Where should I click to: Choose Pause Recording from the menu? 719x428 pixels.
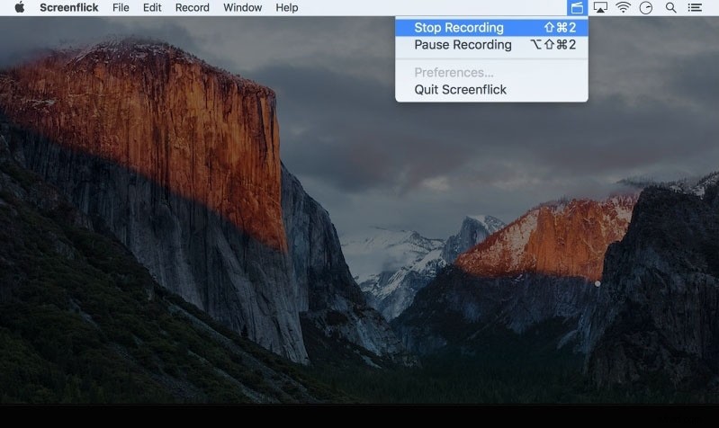(x=491, y=44)
